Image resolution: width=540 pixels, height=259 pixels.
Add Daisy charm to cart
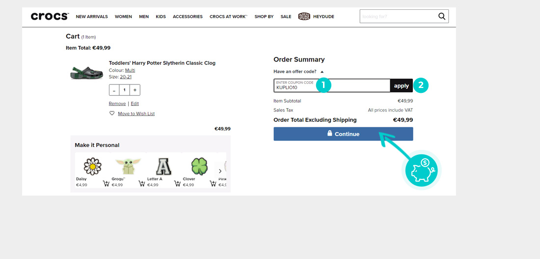coord(106,183)
